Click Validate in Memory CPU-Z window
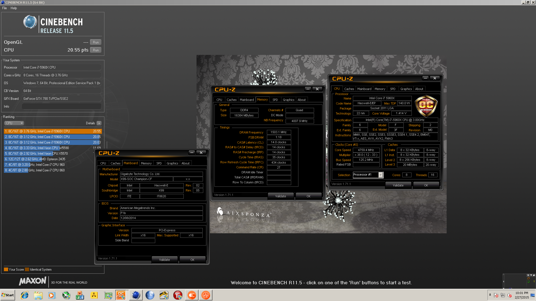This screenshot has height=301, width=536. [x=281, y=196]
